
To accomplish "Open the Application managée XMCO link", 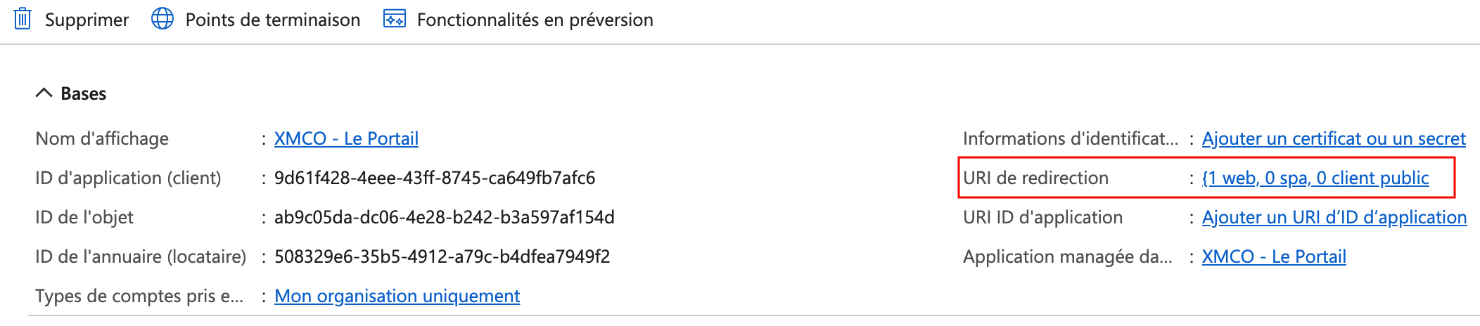I will (1274, 256).
